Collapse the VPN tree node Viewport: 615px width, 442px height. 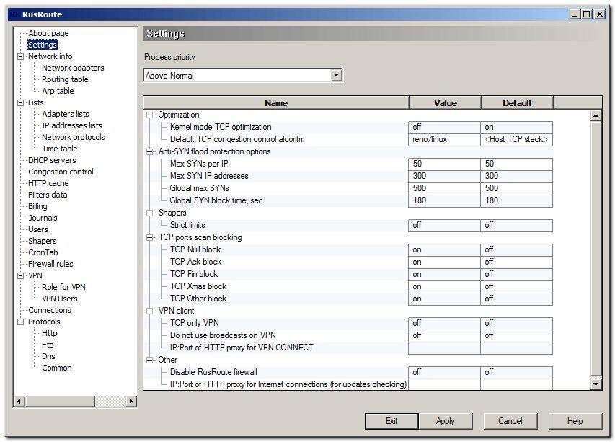click(x=20, y=275)
